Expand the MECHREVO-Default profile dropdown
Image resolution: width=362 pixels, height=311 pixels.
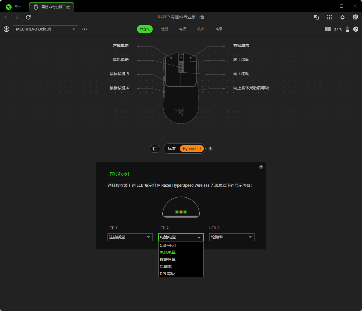[x=46, y=29]
